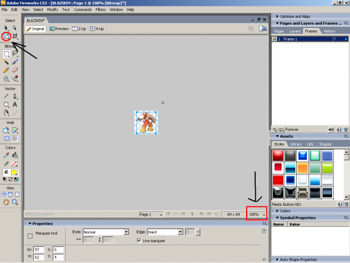Screen dimensions: 350x263
Task: Switch to Standard Screen mode
Action: pyautogui.click(x=4, y=195)
